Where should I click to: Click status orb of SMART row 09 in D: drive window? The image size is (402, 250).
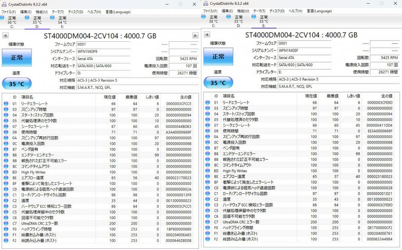[x=6, y=132]
